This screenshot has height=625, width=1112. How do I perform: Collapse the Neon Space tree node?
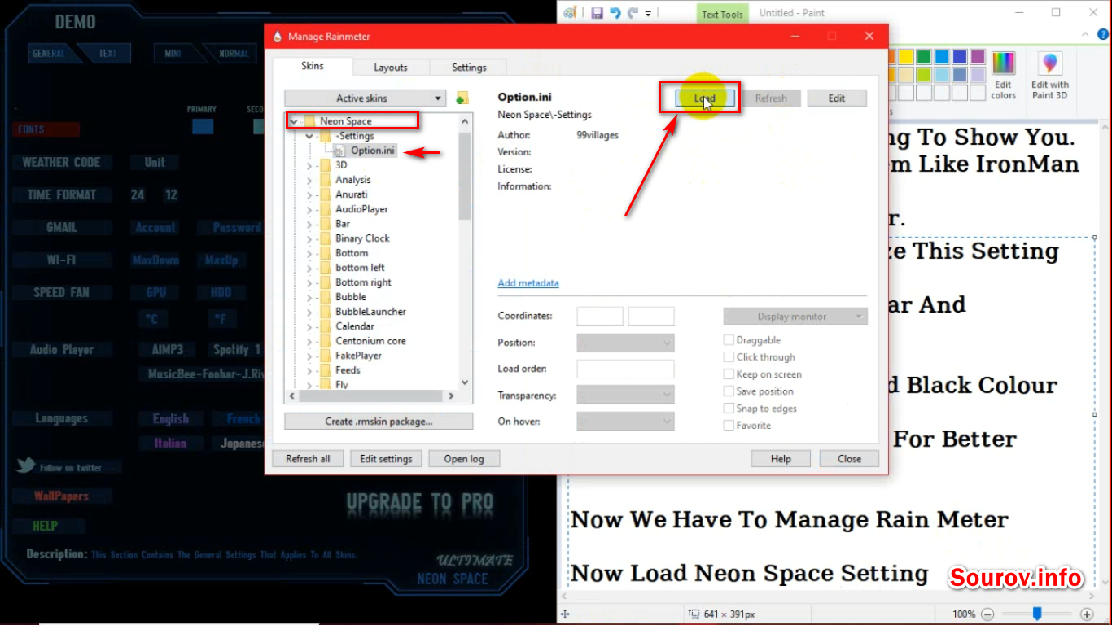pos(294,121)
